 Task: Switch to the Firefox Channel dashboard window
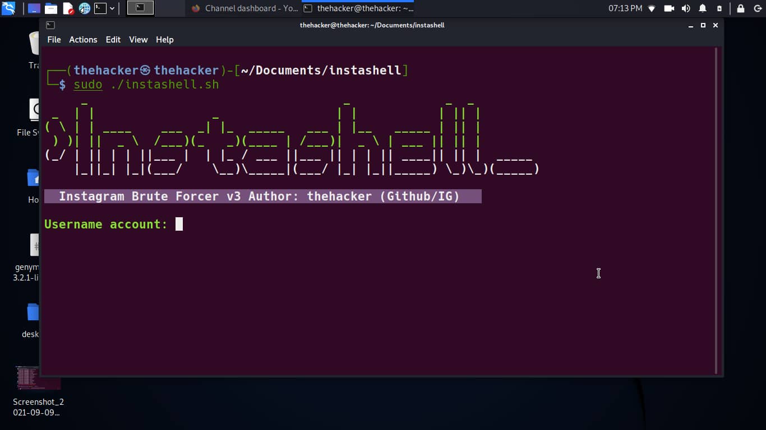(x=244, y=8)
